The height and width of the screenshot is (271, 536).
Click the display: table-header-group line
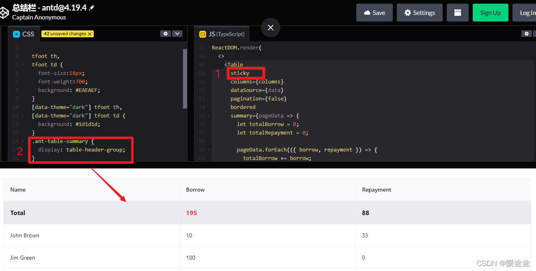pos(82,150)
